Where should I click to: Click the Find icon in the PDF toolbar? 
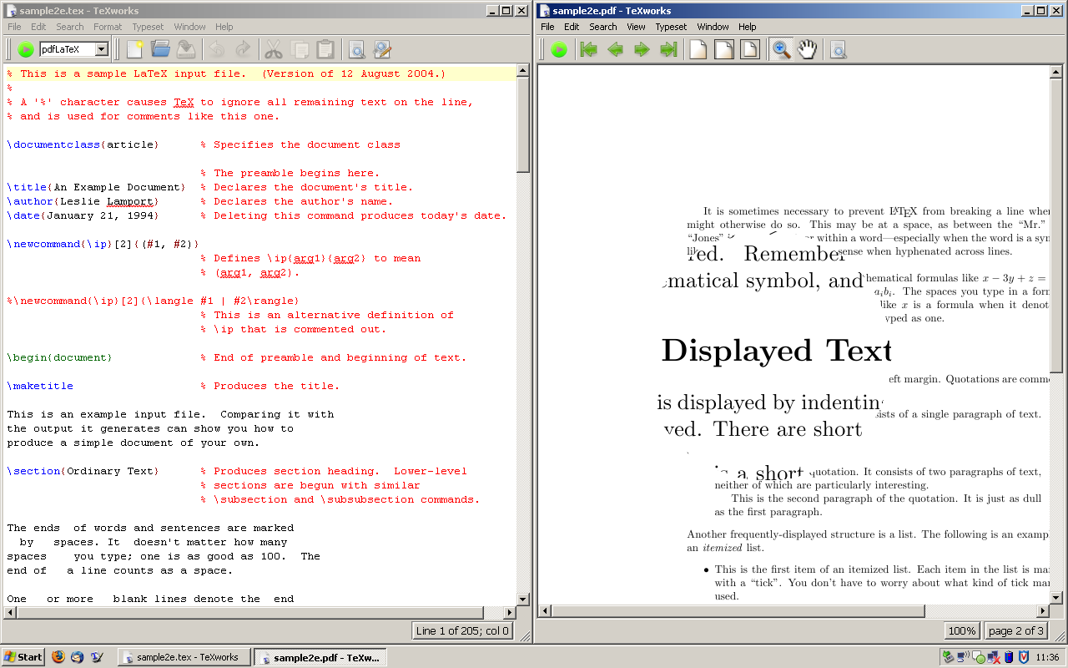click(838, 49)
